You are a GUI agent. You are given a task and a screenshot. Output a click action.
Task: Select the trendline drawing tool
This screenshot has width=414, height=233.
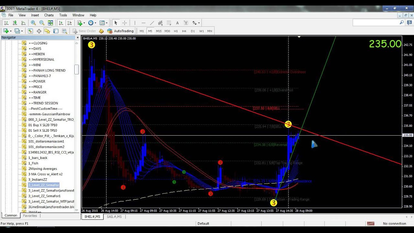pyautogui.click(x=152, y=23)
